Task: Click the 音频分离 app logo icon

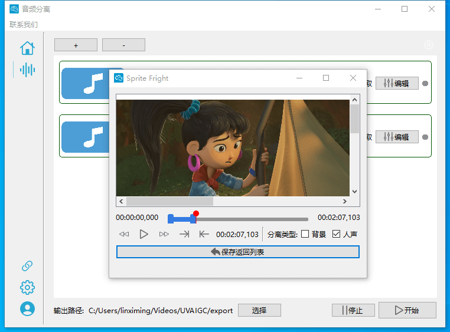Action: (x=14, y=9)
